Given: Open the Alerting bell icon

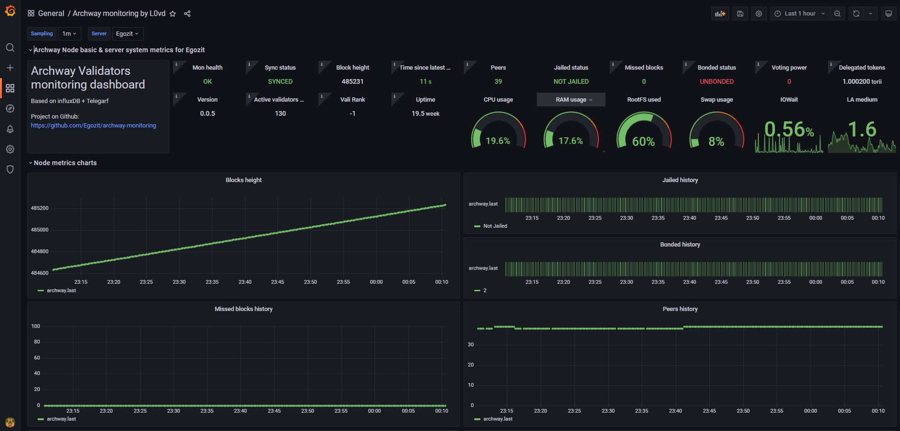Looking at the screenshot, I should [x=10, y=129].
